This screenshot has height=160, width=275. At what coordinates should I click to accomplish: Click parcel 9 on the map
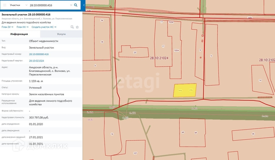click(200, 51)
